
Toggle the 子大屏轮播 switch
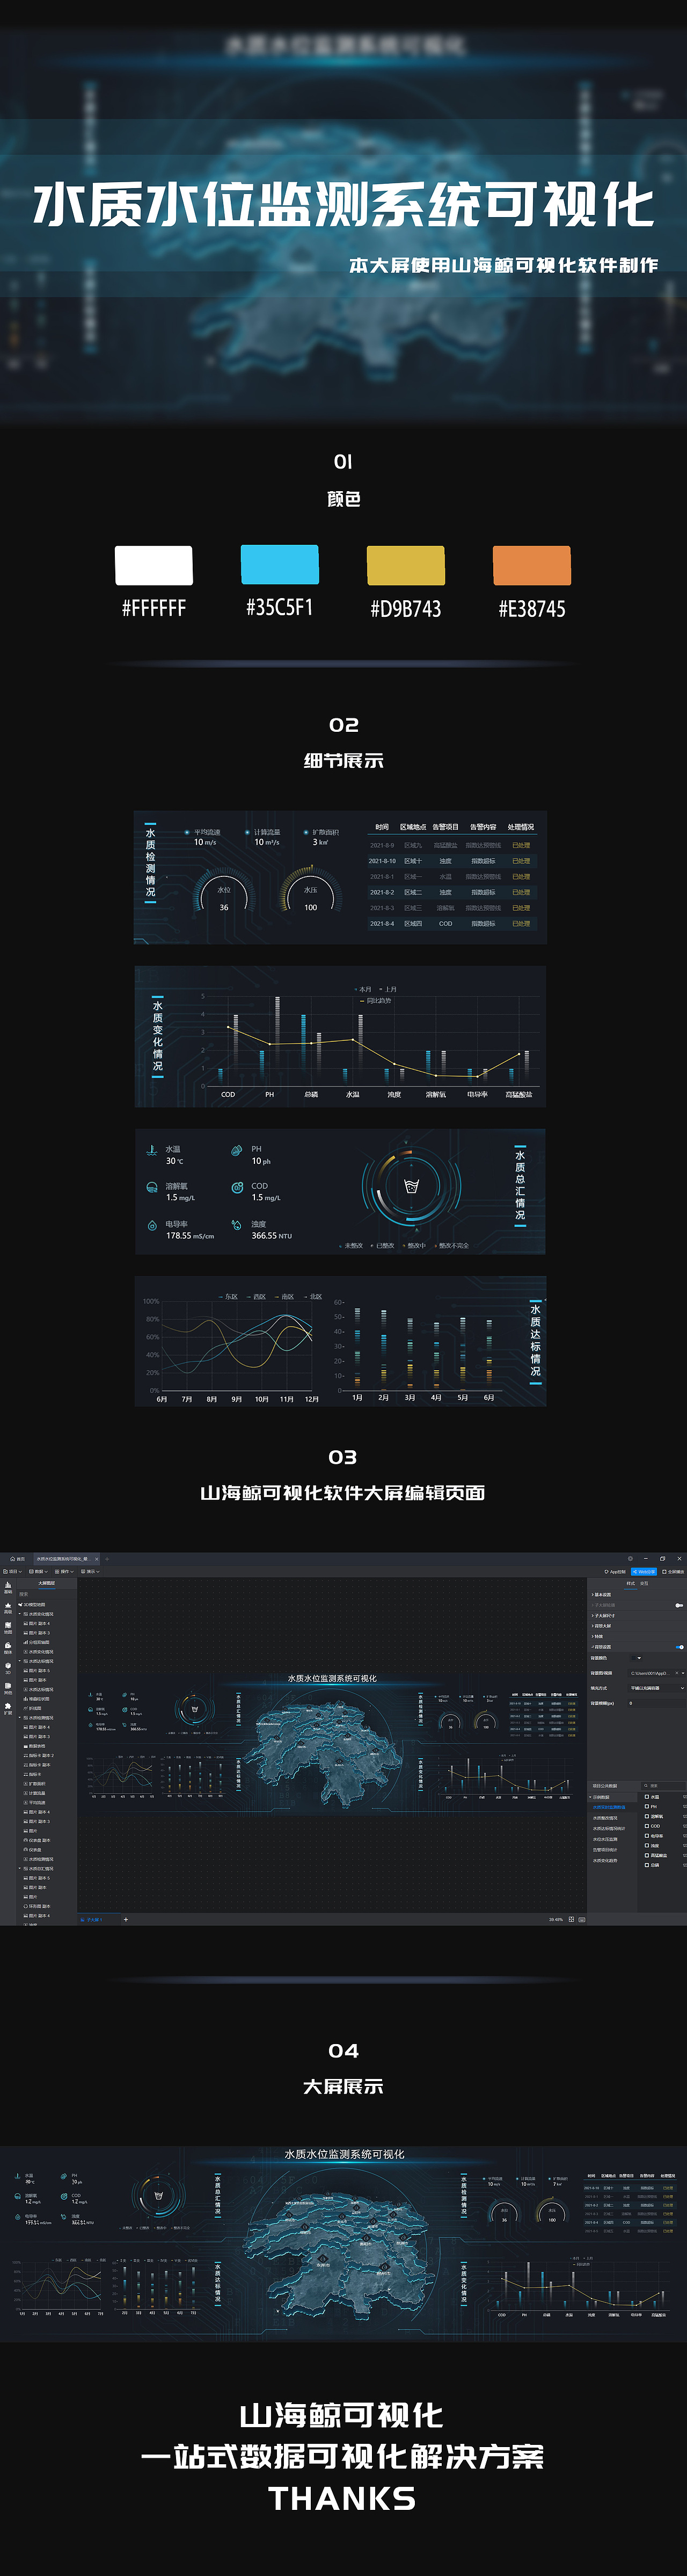(679, 1606)
